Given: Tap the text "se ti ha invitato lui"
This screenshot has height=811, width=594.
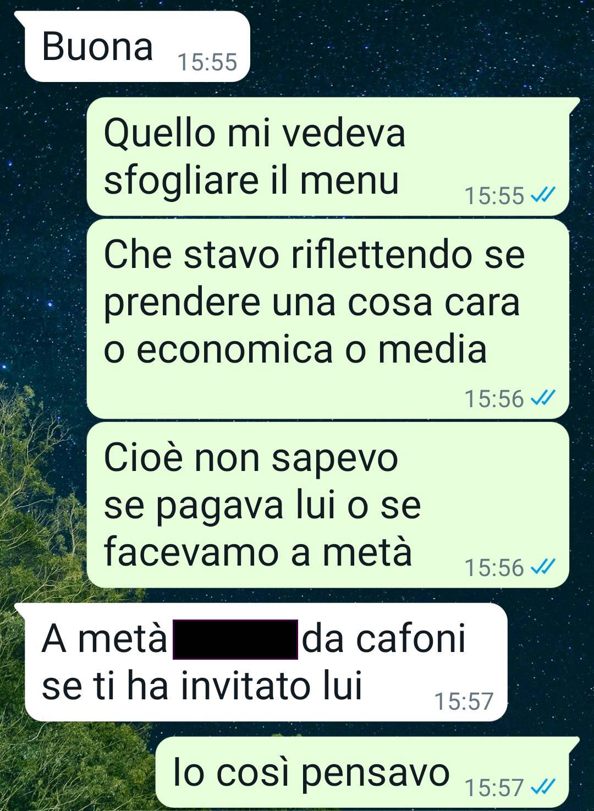Looking at the screenshot, I should click(202, 686).
